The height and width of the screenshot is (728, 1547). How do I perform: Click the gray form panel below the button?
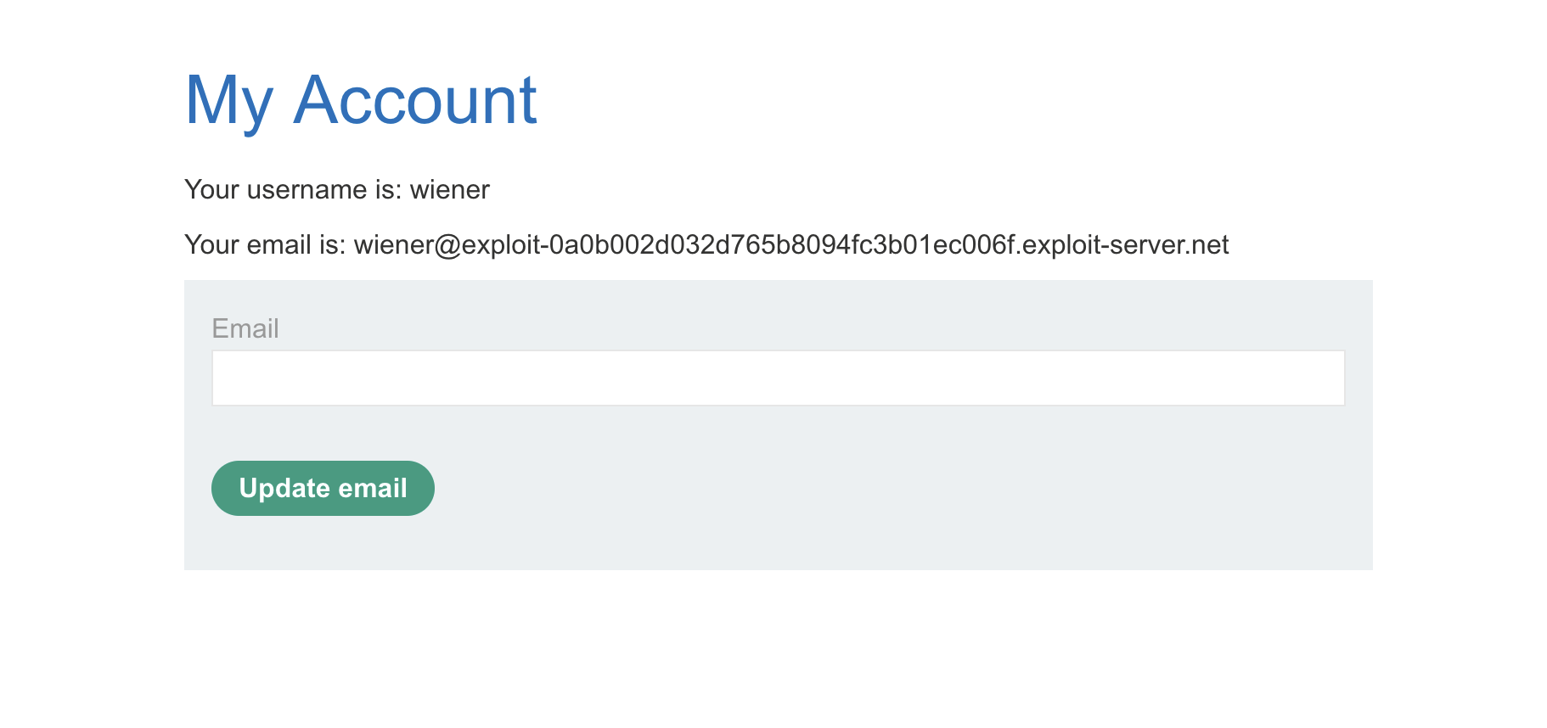[x=778, y=543]
